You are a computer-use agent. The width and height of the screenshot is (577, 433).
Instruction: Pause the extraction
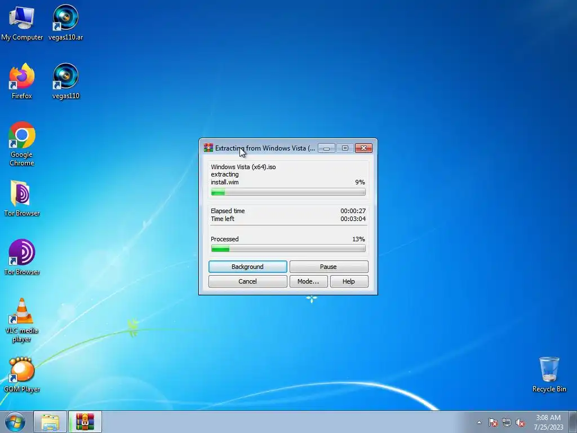pos(329,267)
